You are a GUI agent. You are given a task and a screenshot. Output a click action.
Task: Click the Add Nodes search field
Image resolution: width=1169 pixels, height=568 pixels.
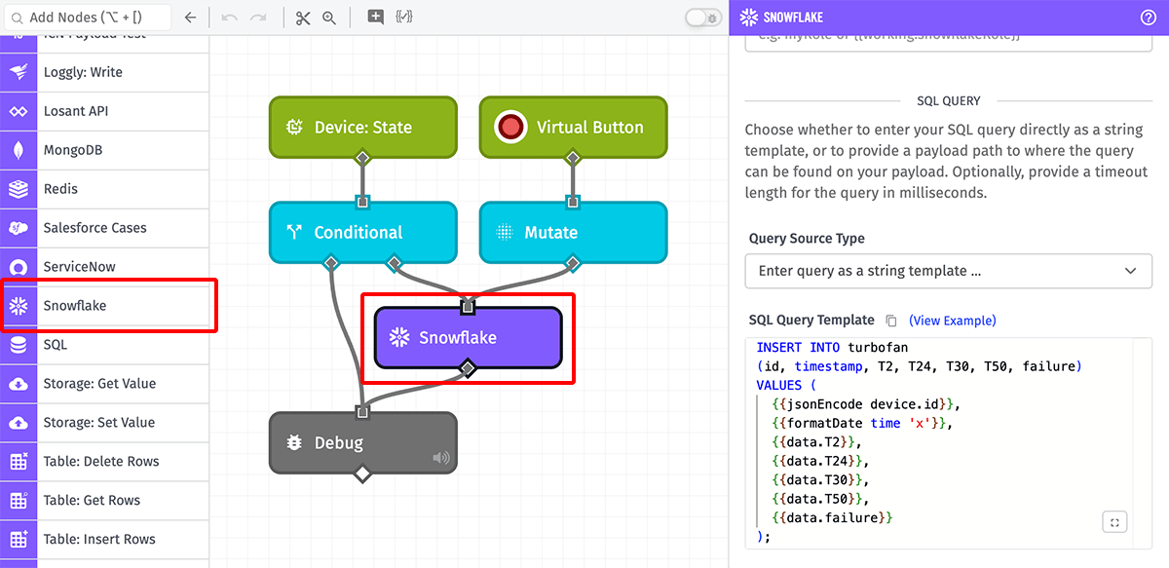pyautogui.click(x=88, y=18)
